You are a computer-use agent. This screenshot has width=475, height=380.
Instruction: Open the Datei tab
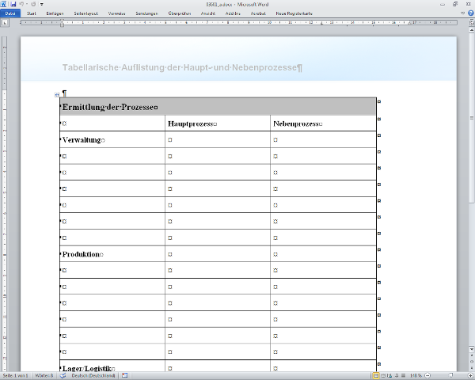click(10, 13)
